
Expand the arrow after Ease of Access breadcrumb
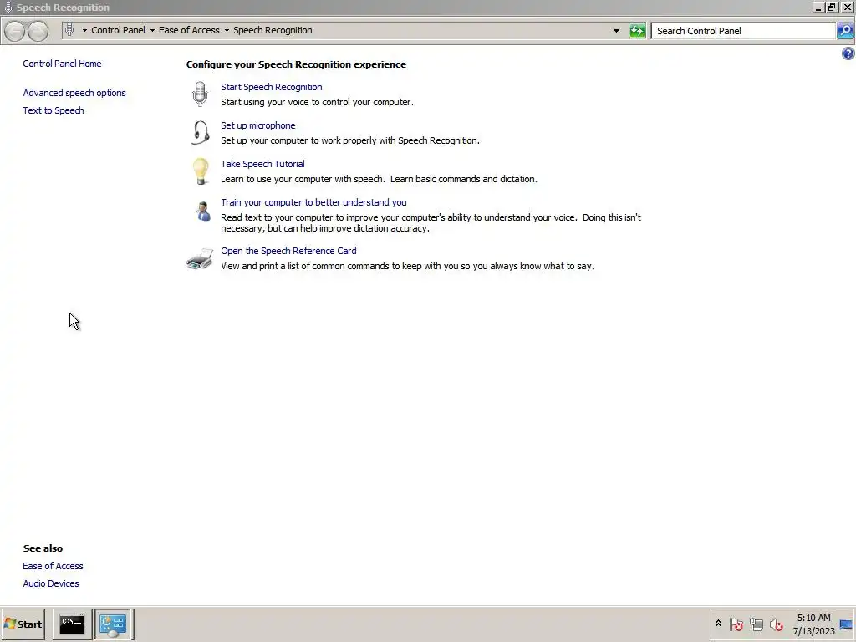click(x=227, y=31)
